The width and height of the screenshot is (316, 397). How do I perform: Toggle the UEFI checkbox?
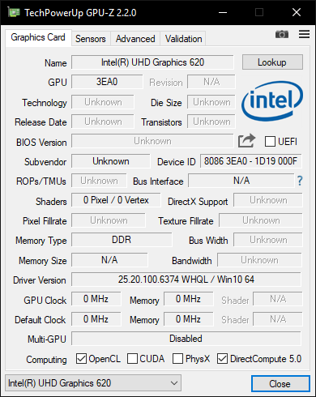click(x=270, y=141)
